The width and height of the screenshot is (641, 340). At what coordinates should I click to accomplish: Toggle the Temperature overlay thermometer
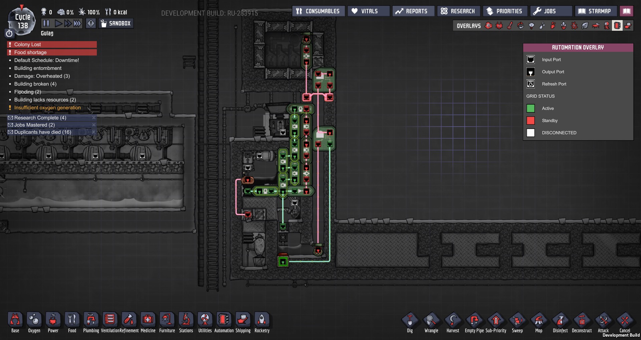[510, 26]
